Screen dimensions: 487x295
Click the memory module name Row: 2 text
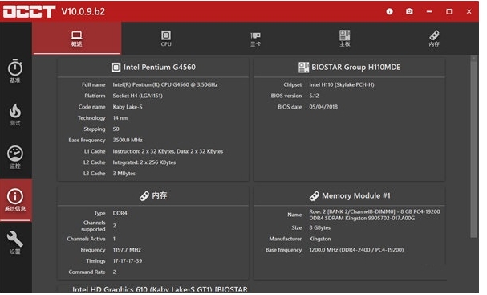click(x=375, y=215)
